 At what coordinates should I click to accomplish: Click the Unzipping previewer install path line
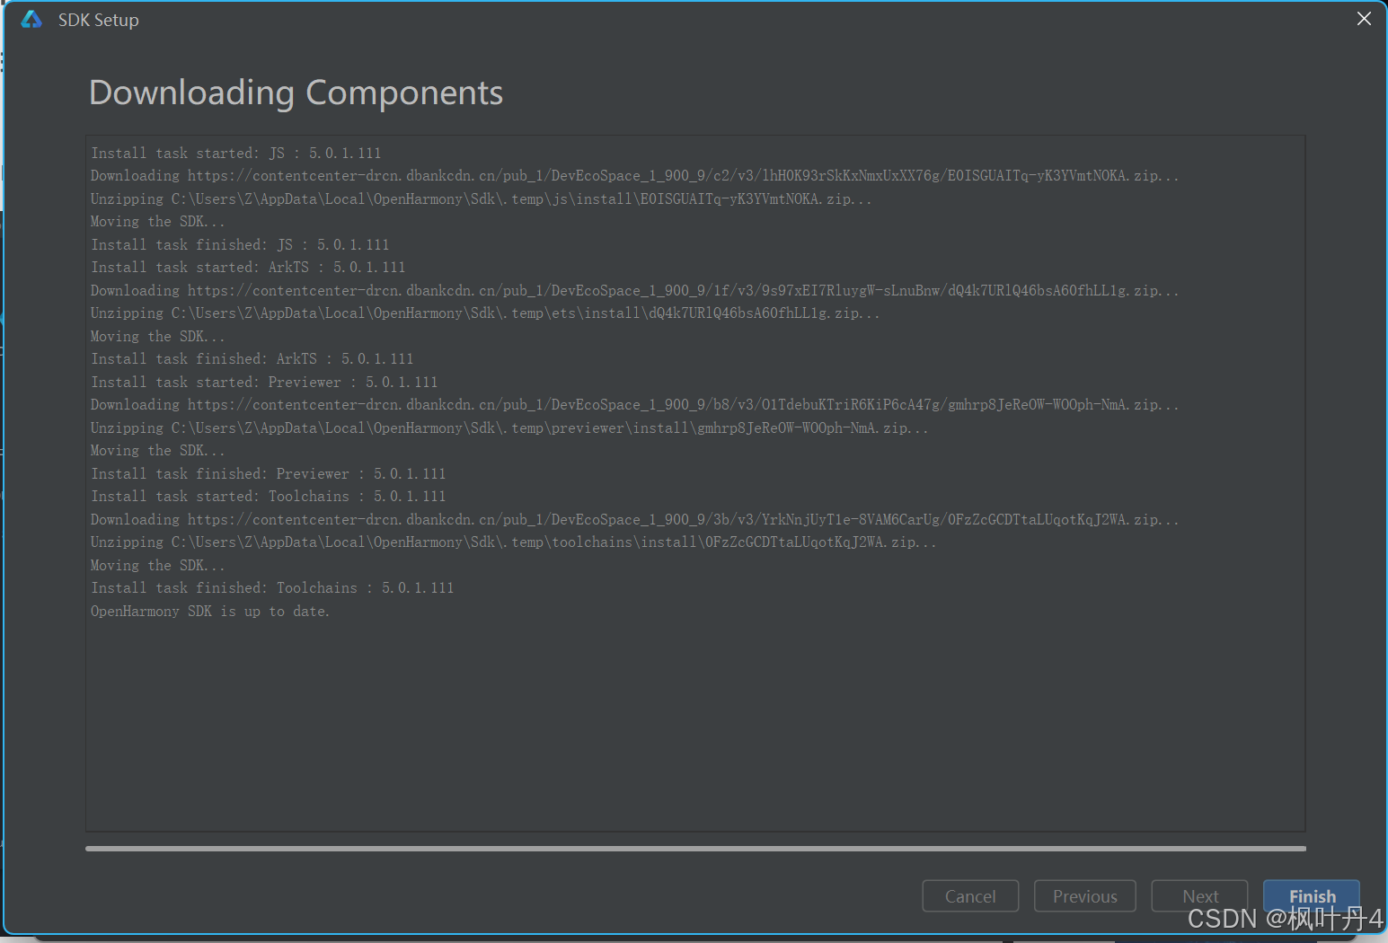click(509, 428)
